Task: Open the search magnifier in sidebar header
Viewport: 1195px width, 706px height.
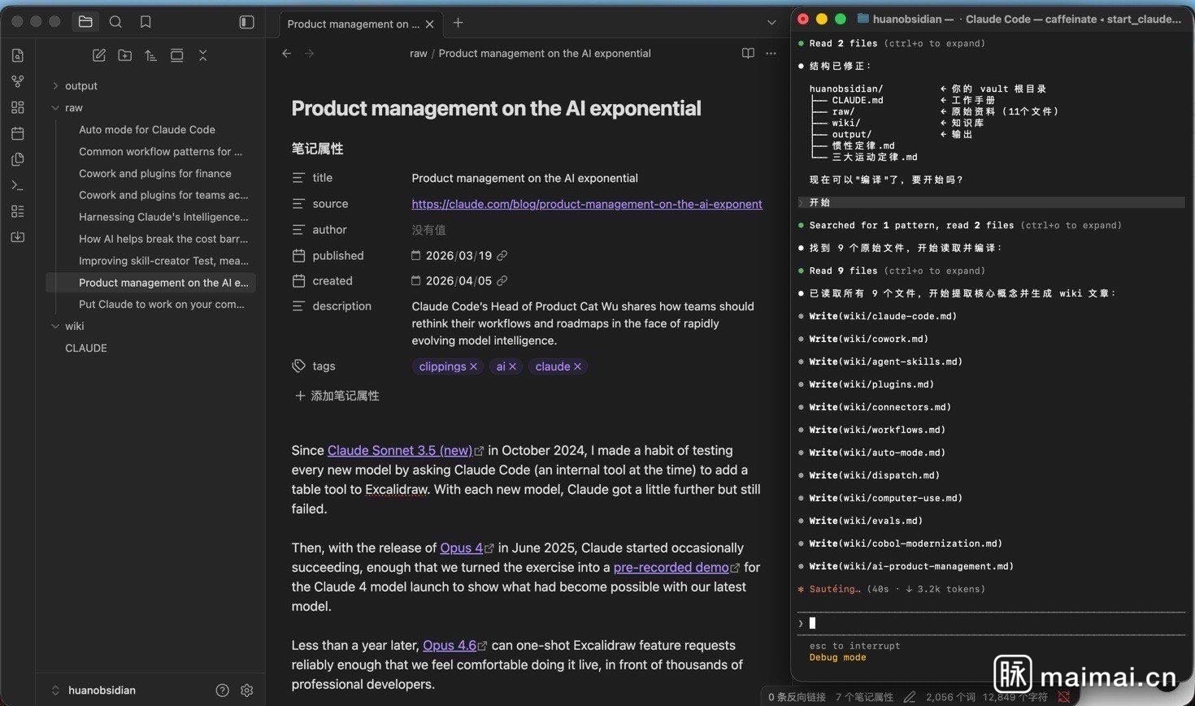Action: point(115,22)
